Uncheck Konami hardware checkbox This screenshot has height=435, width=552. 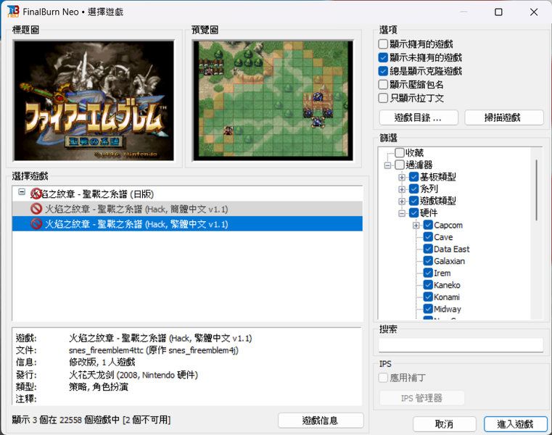click(428, 297)
